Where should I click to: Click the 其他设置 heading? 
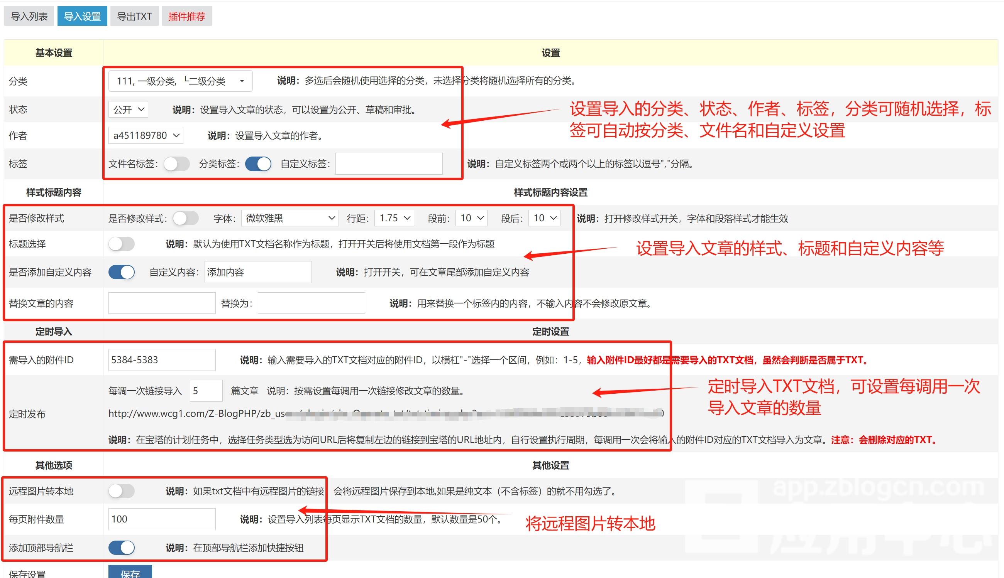[551, 465]
